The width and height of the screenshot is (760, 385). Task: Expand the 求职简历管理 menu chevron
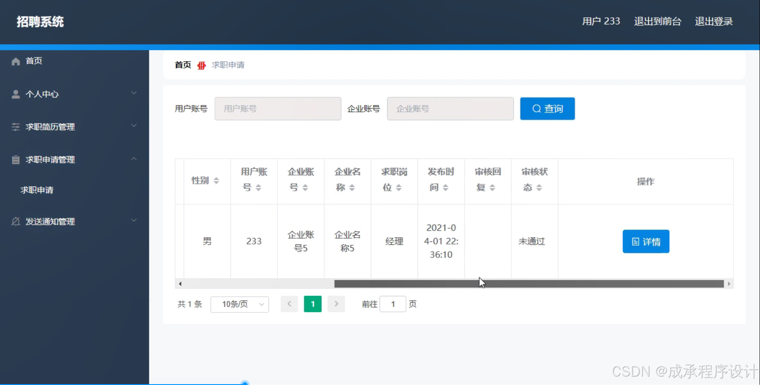(x=134, y=126)
